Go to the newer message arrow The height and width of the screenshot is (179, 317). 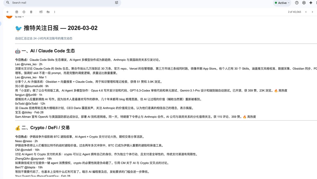(306, 12)
